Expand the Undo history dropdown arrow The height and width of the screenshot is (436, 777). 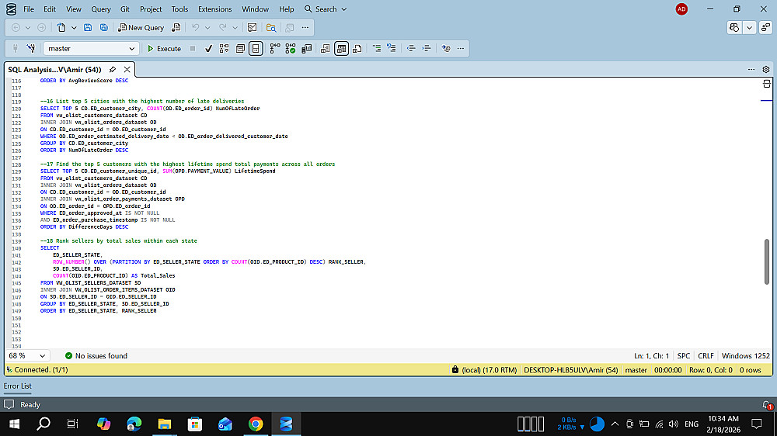207,28
